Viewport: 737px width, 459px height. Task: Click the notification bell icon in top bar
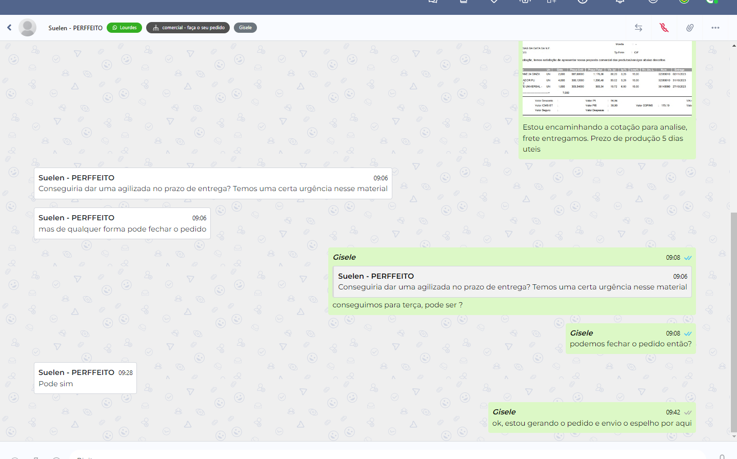(620, 2)
